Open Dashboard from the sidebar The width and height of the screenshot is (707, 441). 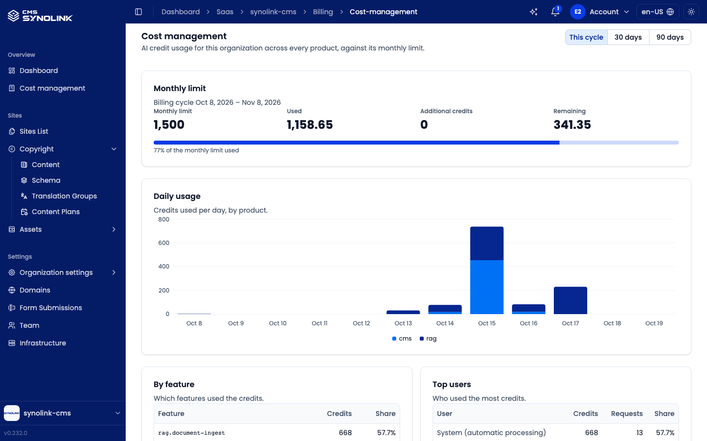[63, 71]
